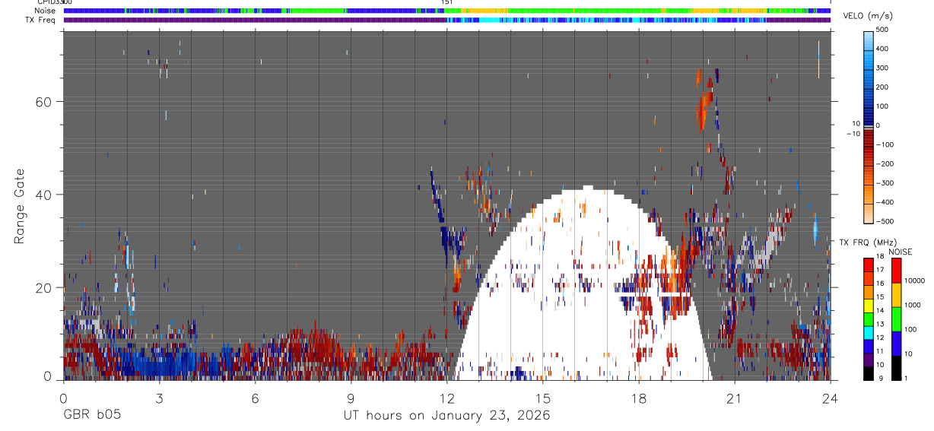Click the '18' tick on the UT hours axis
The height and width of the screenshot is (431, 934).
638,399
